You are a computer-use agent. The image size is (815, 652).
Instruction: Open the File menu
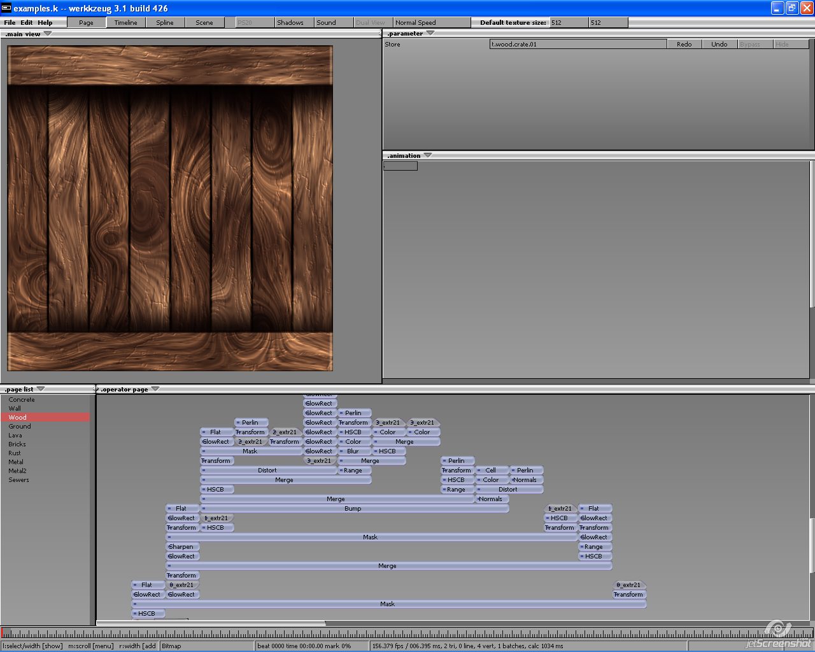pyautogui.click(x=10, y=22)
